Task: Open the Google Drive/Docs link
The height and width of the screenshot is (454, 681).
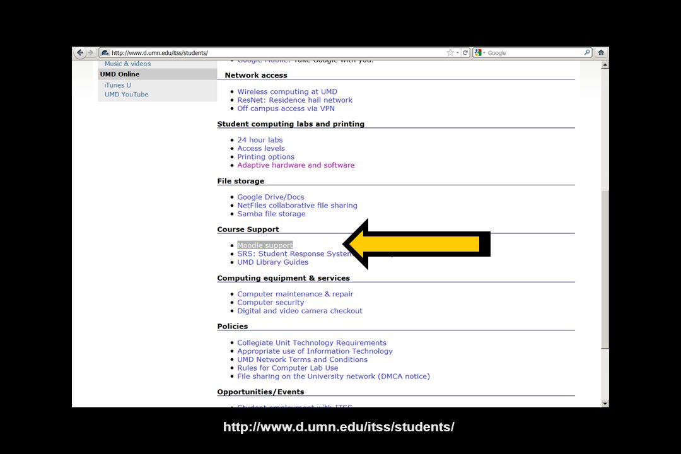Action: point(271,197)
